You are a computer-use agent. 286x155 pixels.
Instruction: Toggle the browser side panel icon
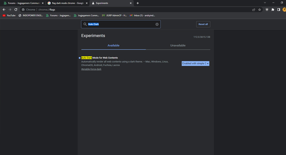pyautogui.click(x=279, y=10)
